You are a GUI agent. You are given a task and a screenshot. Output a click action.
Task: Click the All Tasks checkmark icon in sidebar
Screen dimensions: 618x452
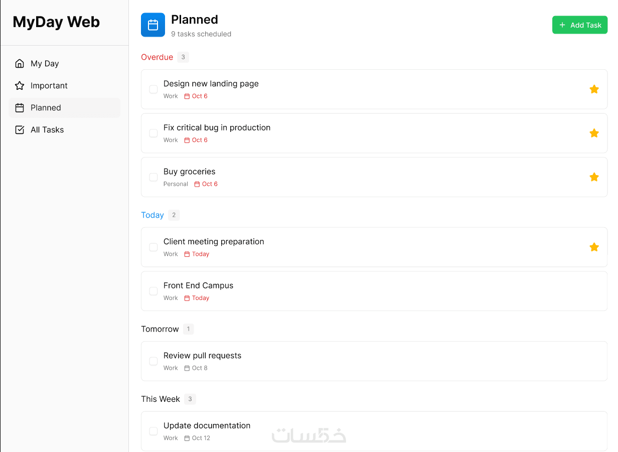[20, 130]
